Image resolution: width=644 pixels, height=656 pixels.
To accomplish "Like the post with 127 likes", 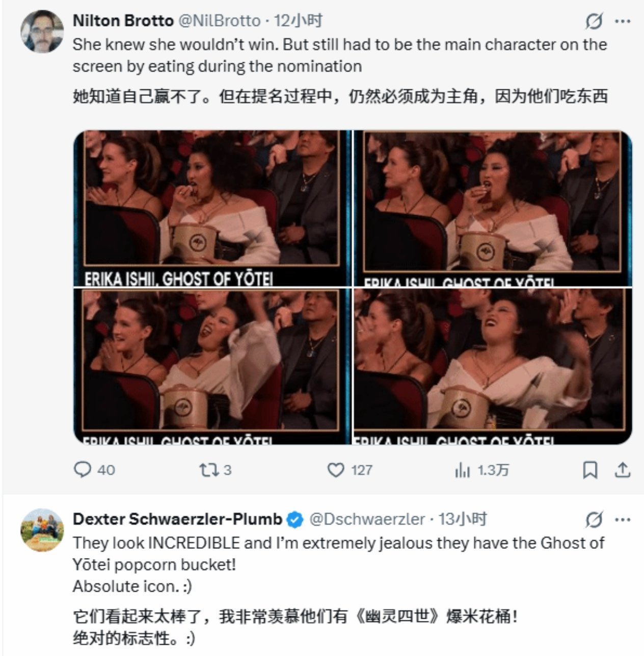I will 335,470.
